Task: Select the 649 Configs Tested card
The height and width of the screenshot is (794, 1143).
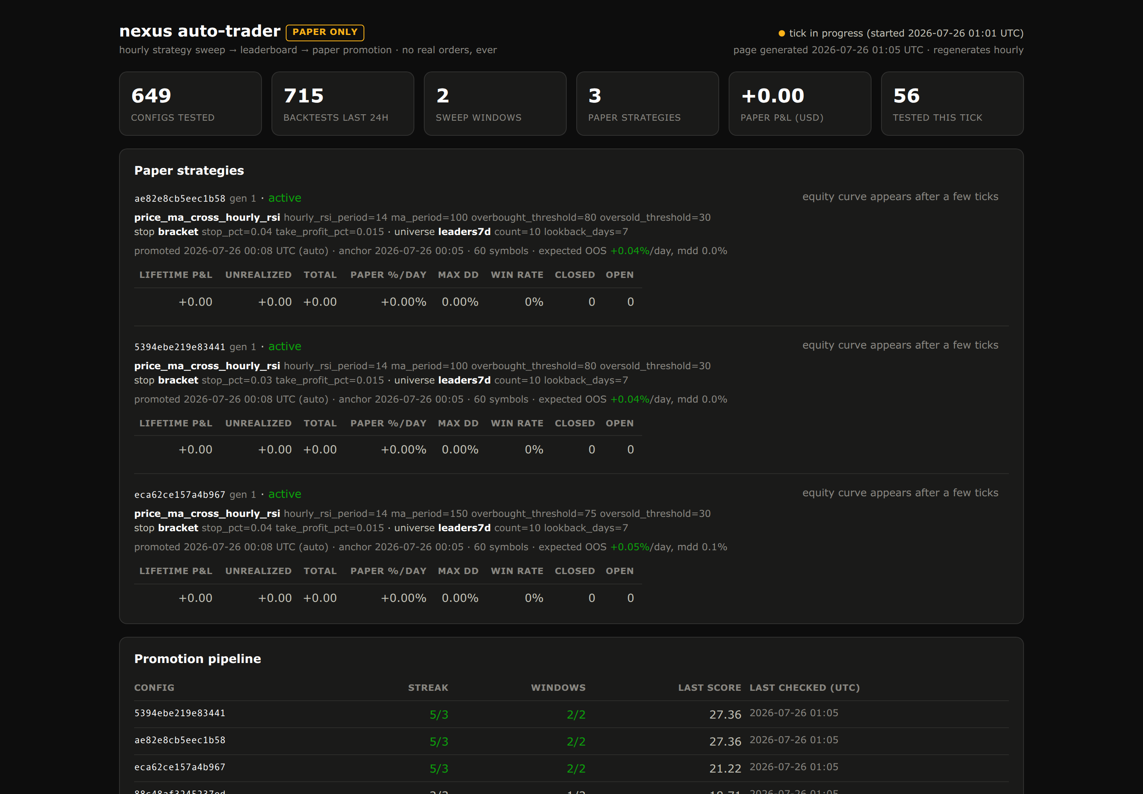Action: click(190, 104)
